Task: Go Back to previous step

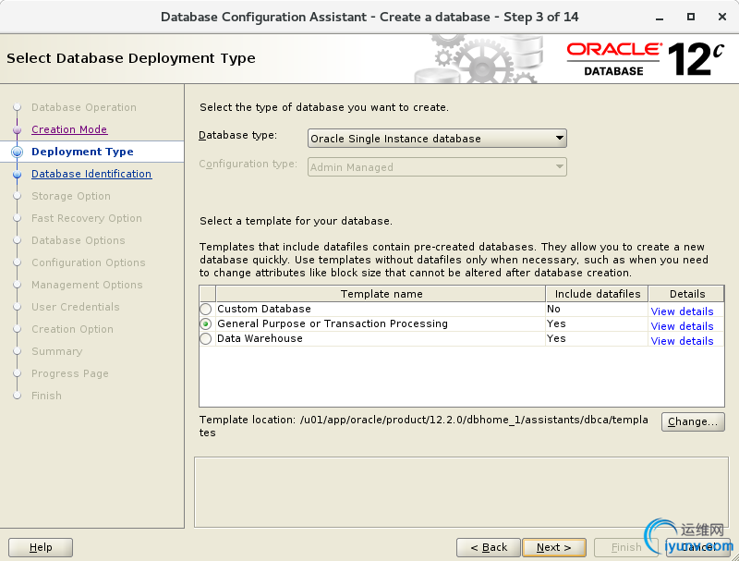Action: click(489, 547)
